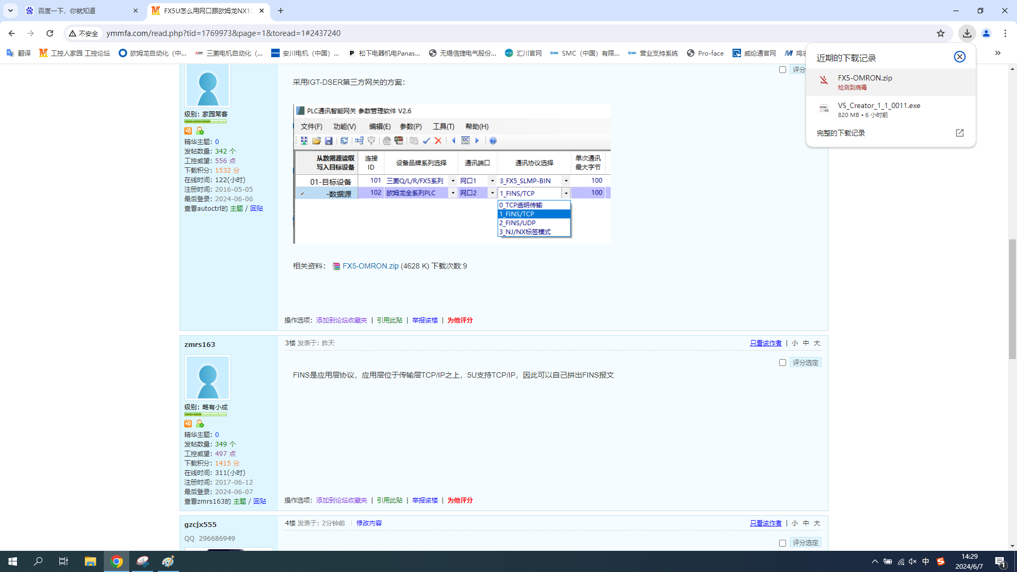Open Chrome three-dot menu
This screenshot has width=1017, height=572.
(x=1005, y=33)
